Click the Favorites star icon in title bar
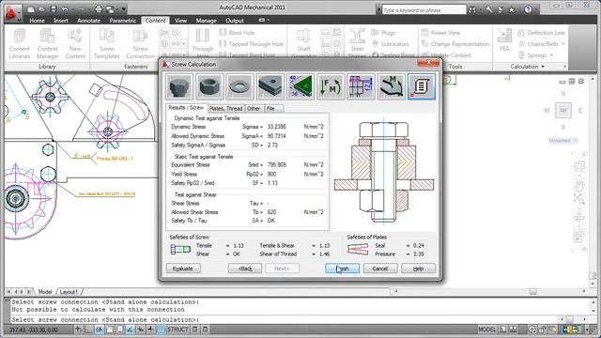Viewport: 601px width, 338px height. (511, 9)
